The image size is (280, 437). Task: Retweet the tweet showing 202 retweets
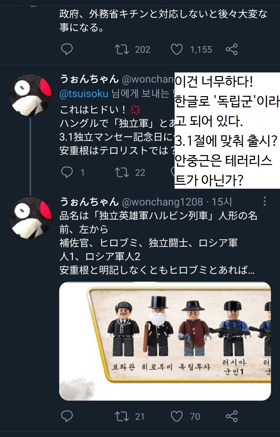(122, 50)
